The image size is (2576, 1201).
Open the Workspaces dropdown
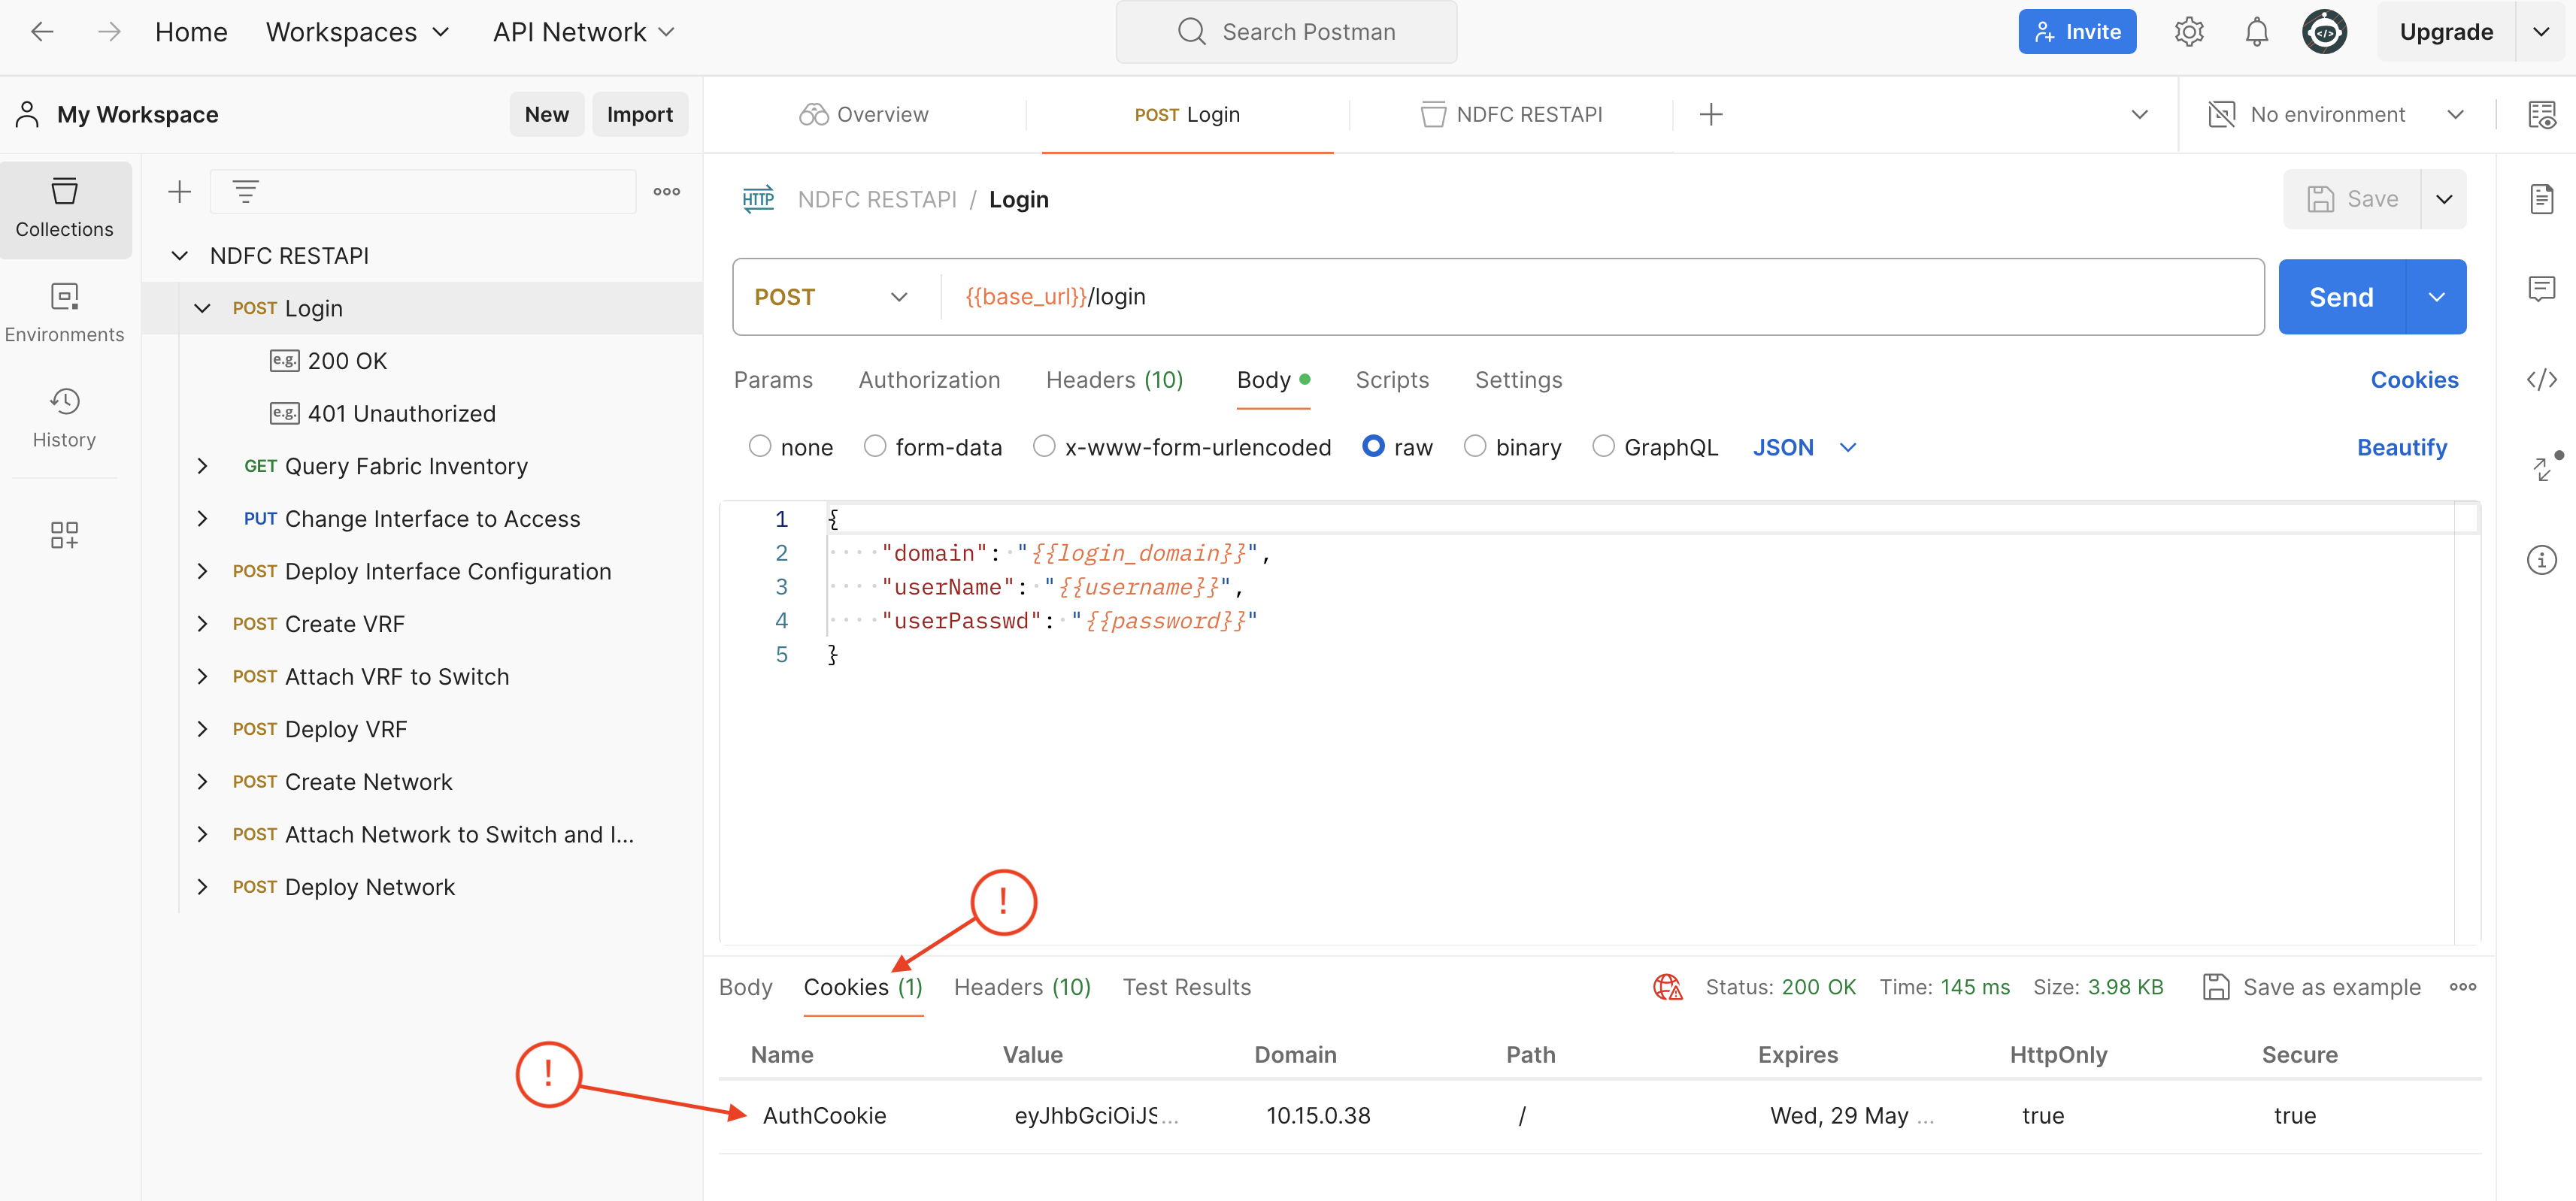pos(358,32)
